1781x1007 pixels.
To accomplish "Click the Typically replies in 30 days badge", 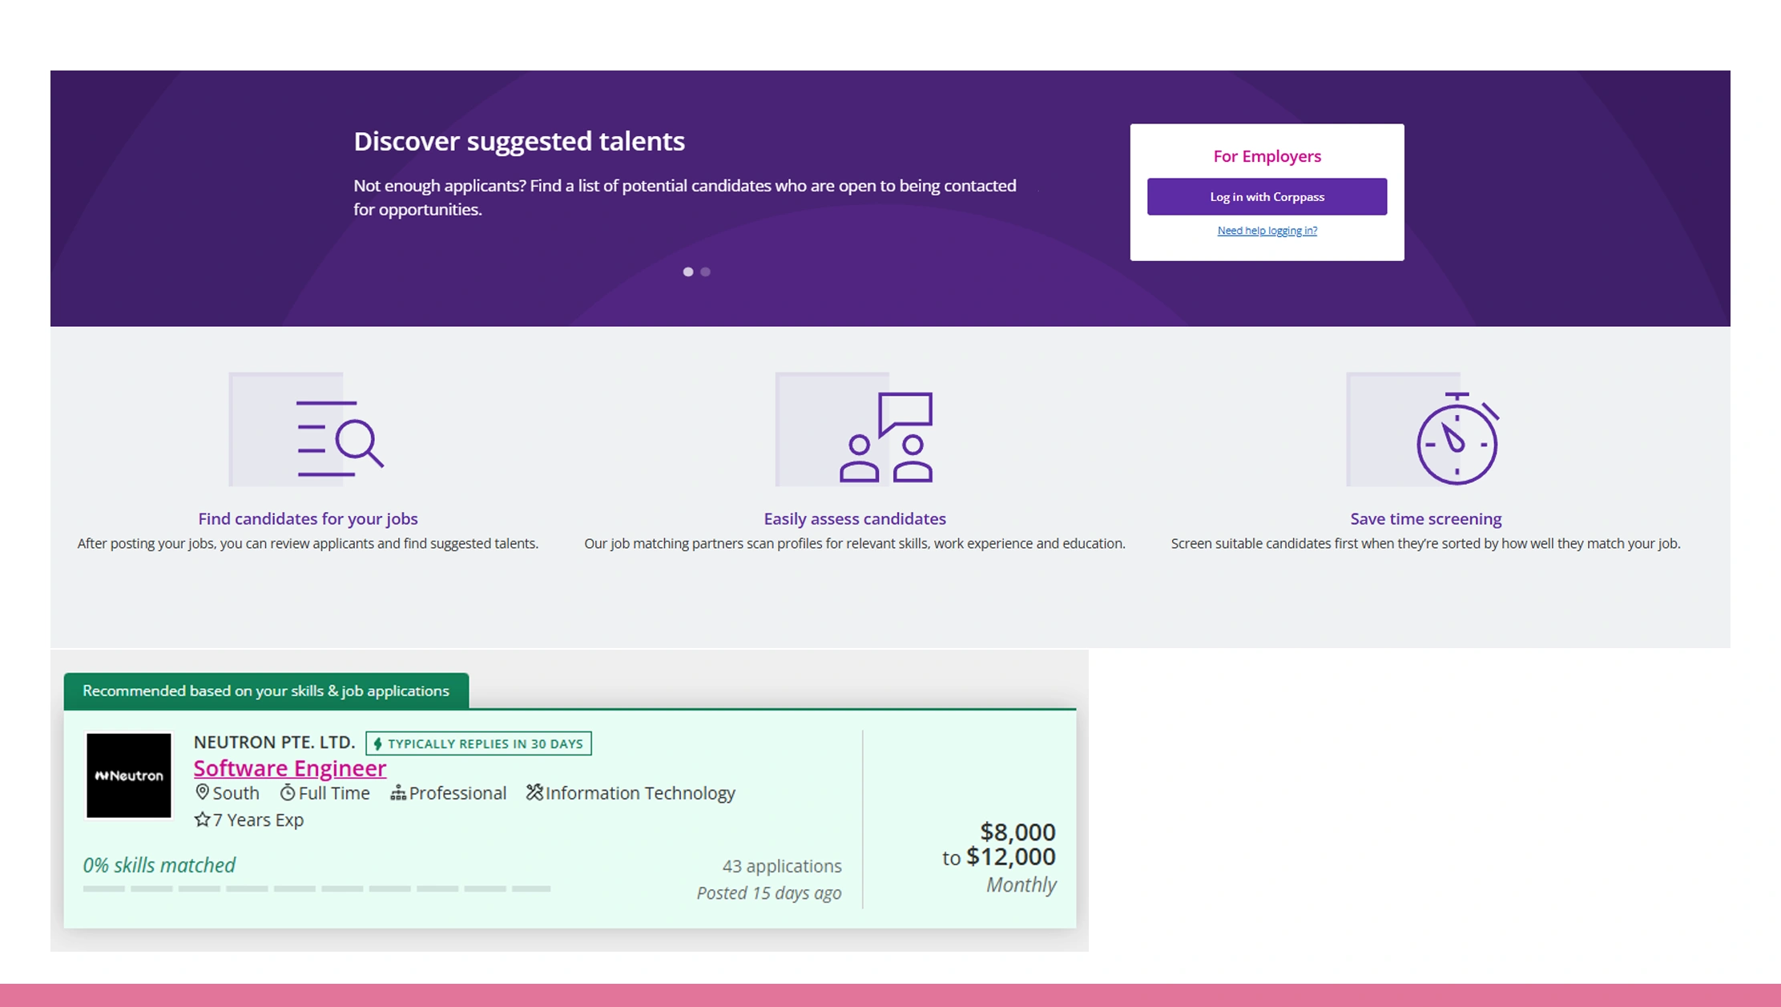I will 478,743.
